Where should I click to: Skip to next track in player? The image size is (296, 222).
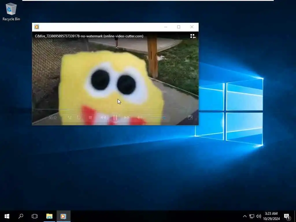127,118
